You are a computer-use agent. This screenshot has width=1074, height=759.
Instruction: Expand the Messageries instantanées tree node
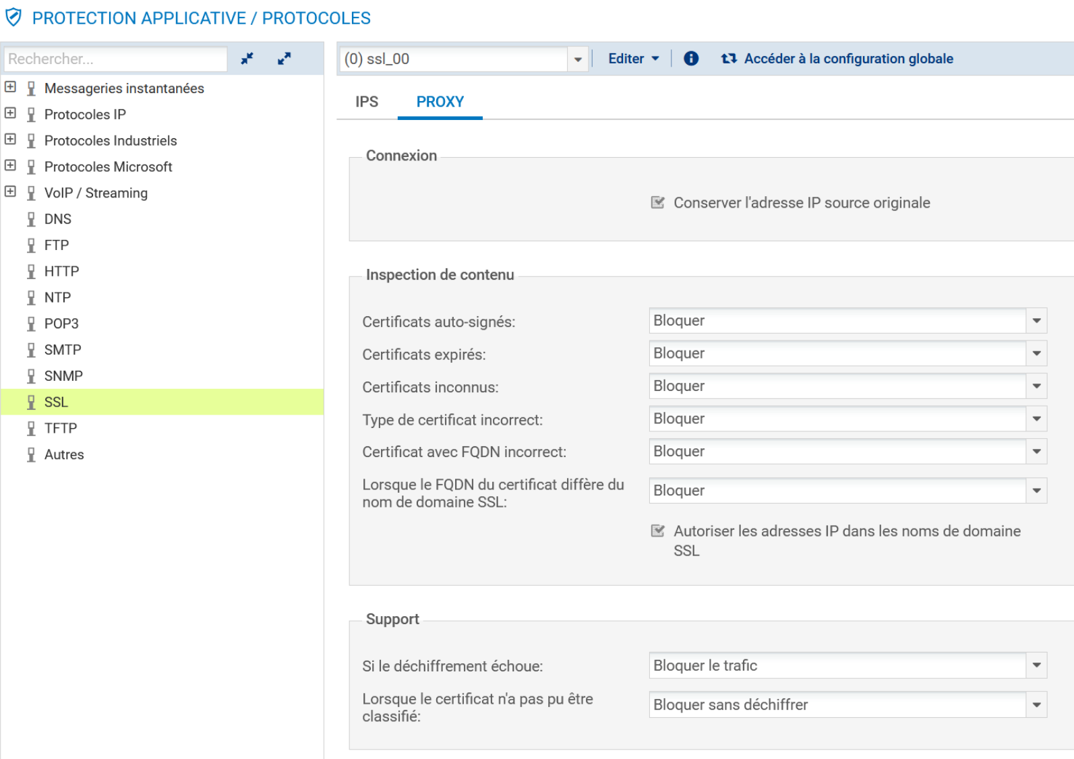(x=10, y=87)
